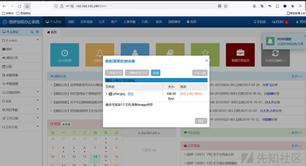Click the browser home button

(27, 6)
